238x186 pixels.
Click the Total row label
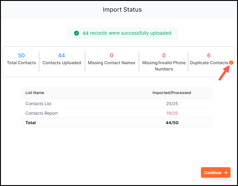tap(30, 123)
